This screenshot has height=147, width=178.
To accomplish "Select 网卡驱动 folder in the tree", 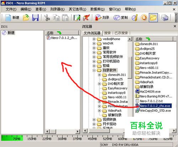I will point(109,124).
